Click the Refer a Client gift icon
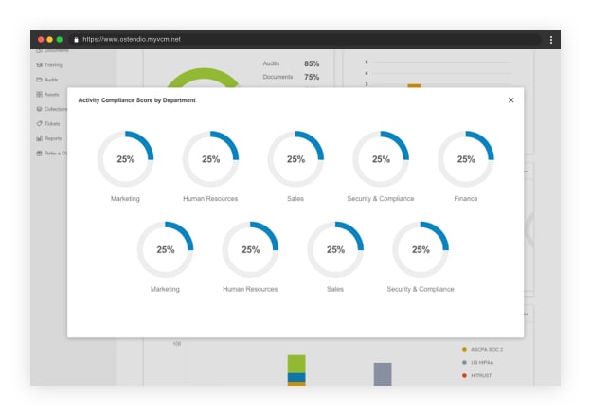Screen dimensions: 591x416 click(x=39, y=154)
